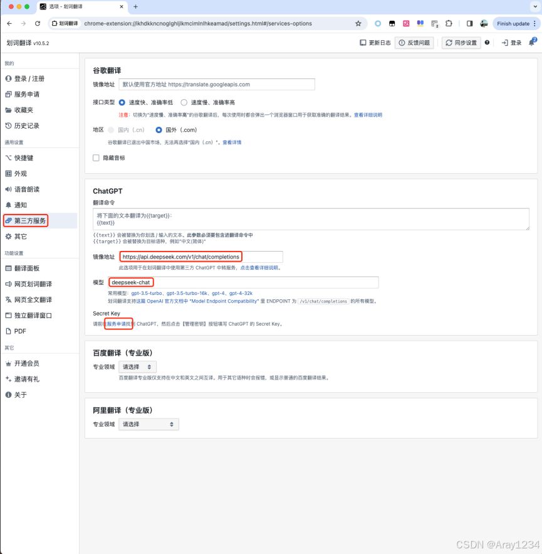
Task: Click the 邀请有礼 sparkle icon
Action: [x=9, y=379]
